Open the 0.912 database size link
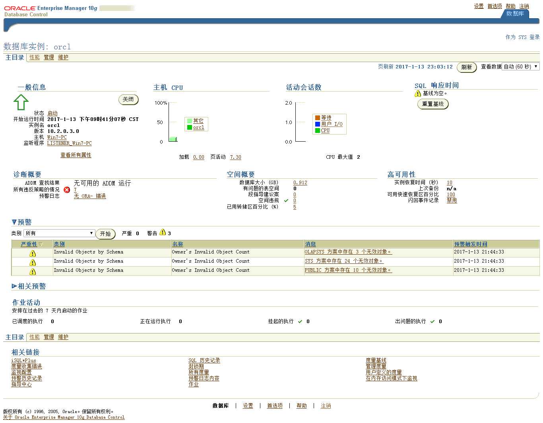Image resolution: width=543 pixels, height=423 pixels. (x=300, y=183)
